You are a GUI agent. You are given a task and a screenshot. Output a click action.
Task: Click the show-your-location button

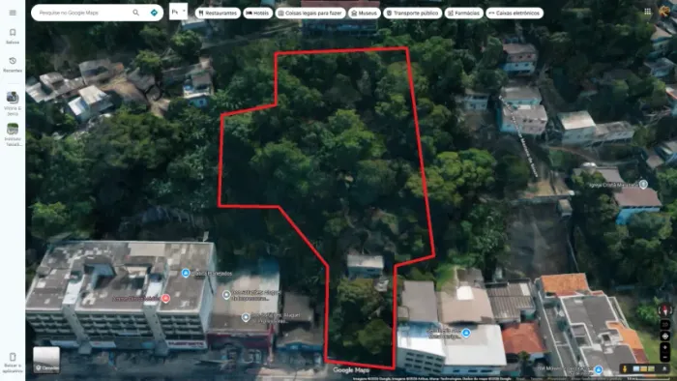pos(665,336)
